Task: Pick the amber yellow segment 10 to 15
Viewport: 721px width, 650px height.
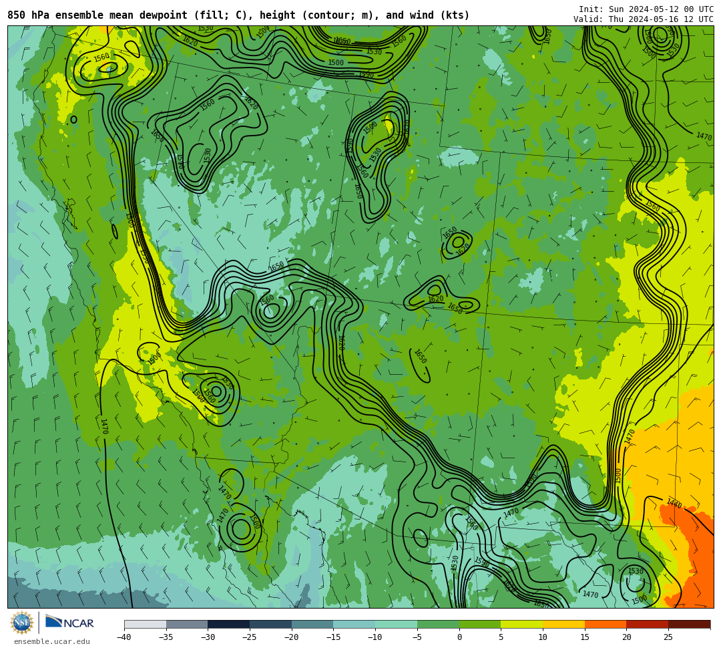Action: (x=563, y=624)
